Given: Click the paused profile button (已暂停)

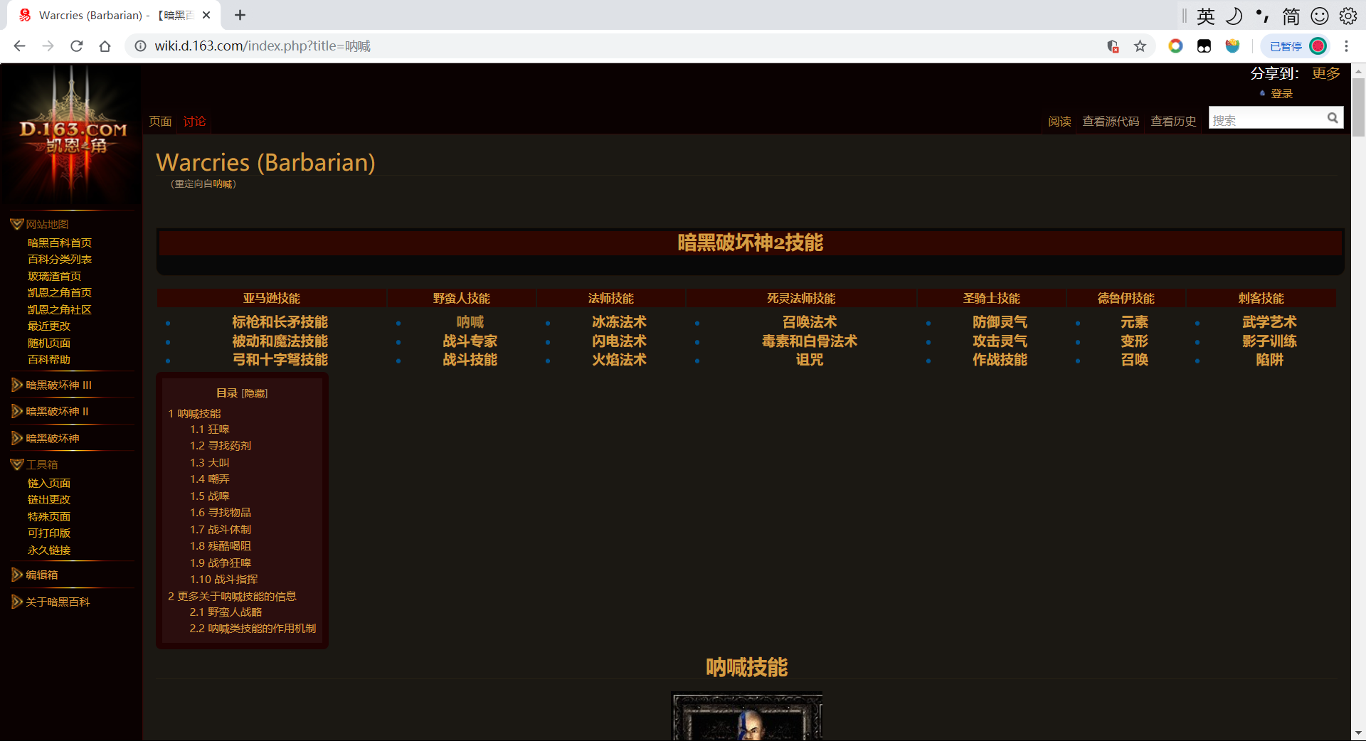Looking at the screenshot, I should (1296, 46).
